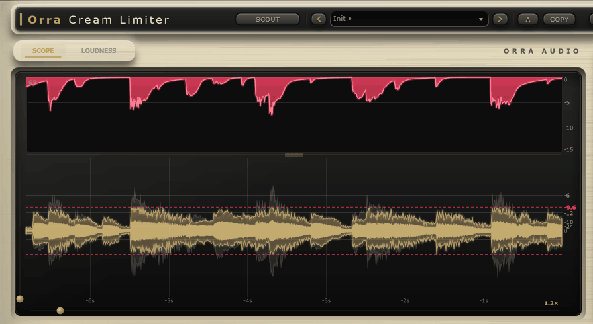Click the -5s time marker
The height and width of the screenshot is (324, 593).
169,301
